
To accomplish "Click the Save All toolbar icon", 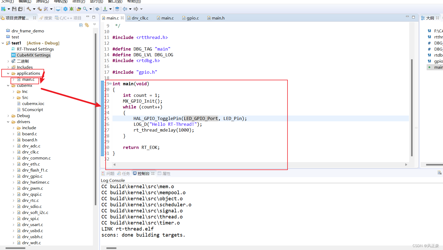I will pos(20,9).
